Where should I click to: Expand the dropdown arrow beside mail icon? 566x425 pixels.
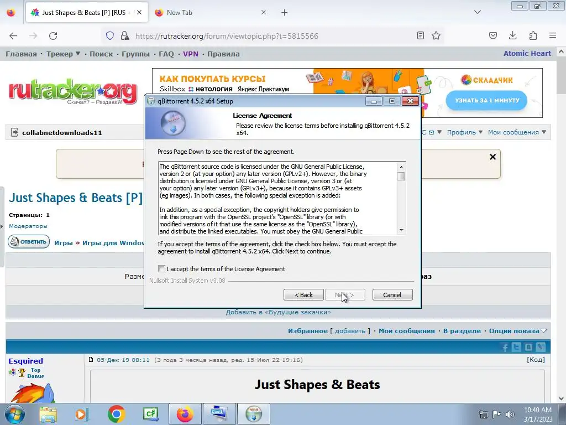(439, 132)
